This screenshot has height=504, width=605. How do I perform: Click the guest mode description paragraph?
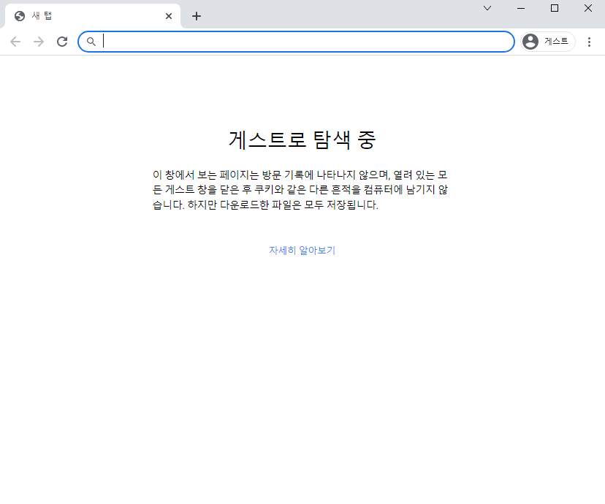coord(300,190)
